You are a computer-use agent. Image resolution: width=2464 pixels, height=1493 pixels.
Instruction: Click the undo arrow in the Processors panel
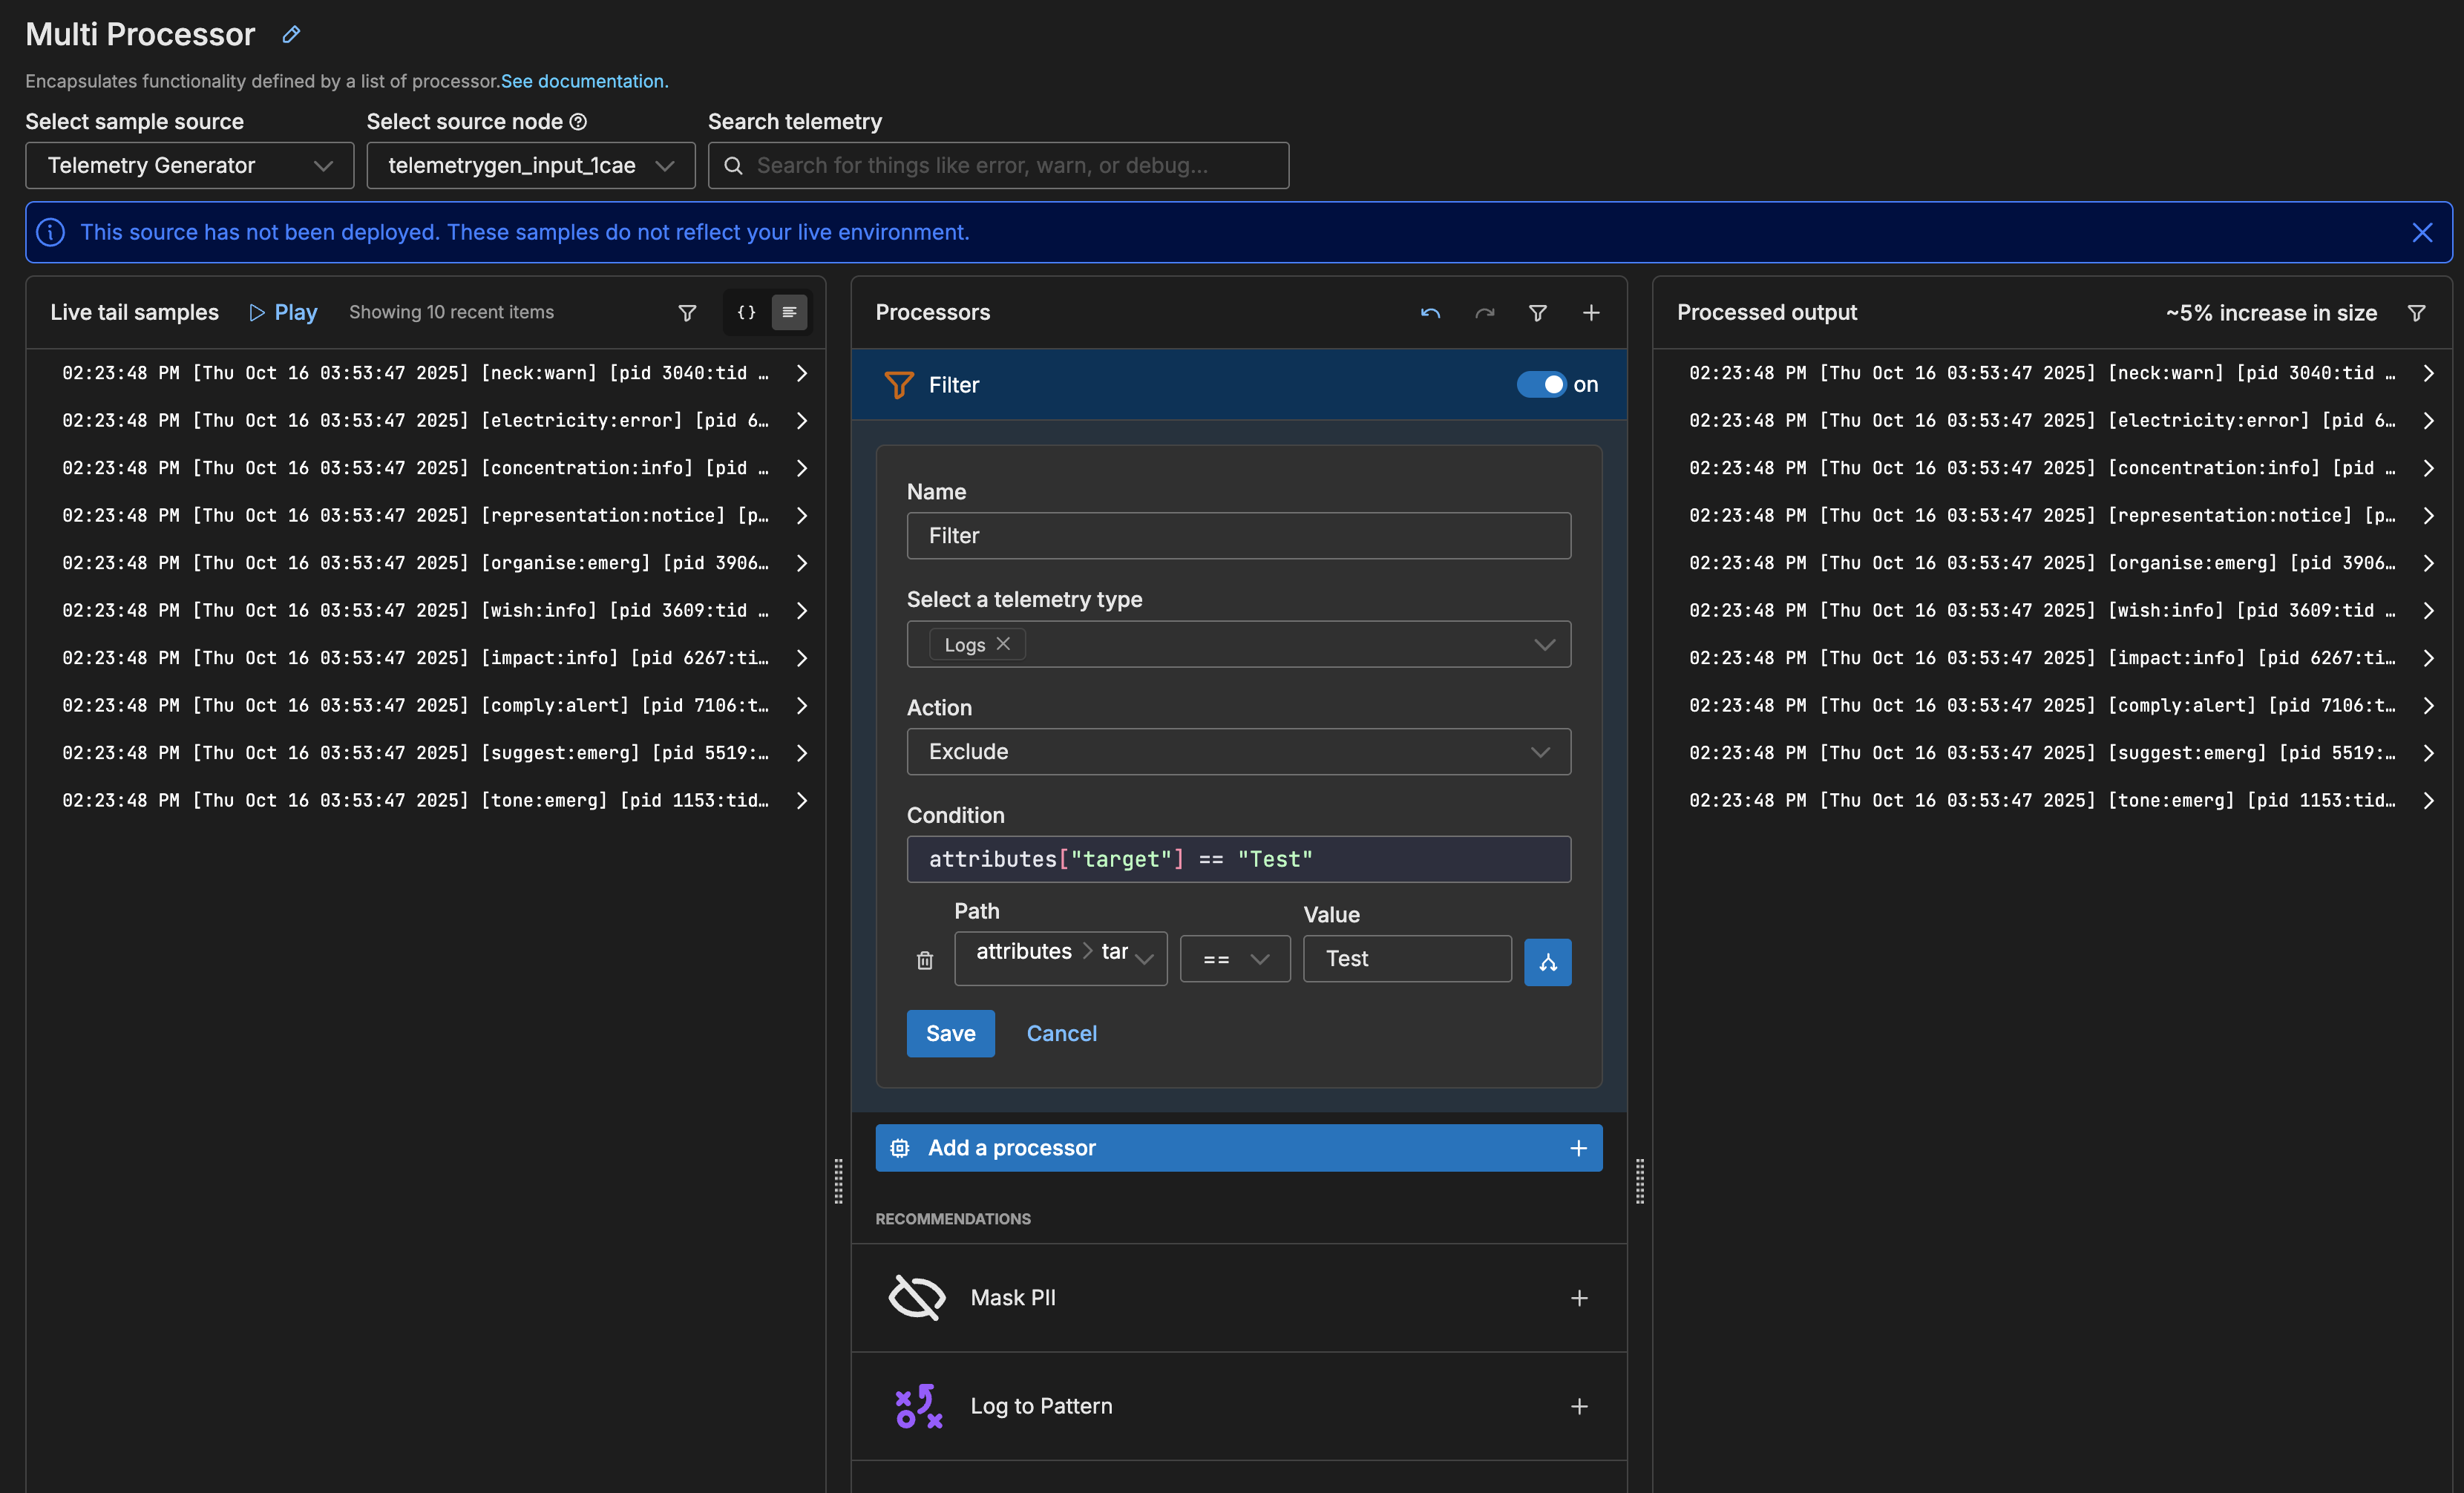pos(1430,313)
